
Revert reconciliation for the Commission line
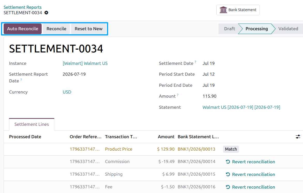pos(250,162)
